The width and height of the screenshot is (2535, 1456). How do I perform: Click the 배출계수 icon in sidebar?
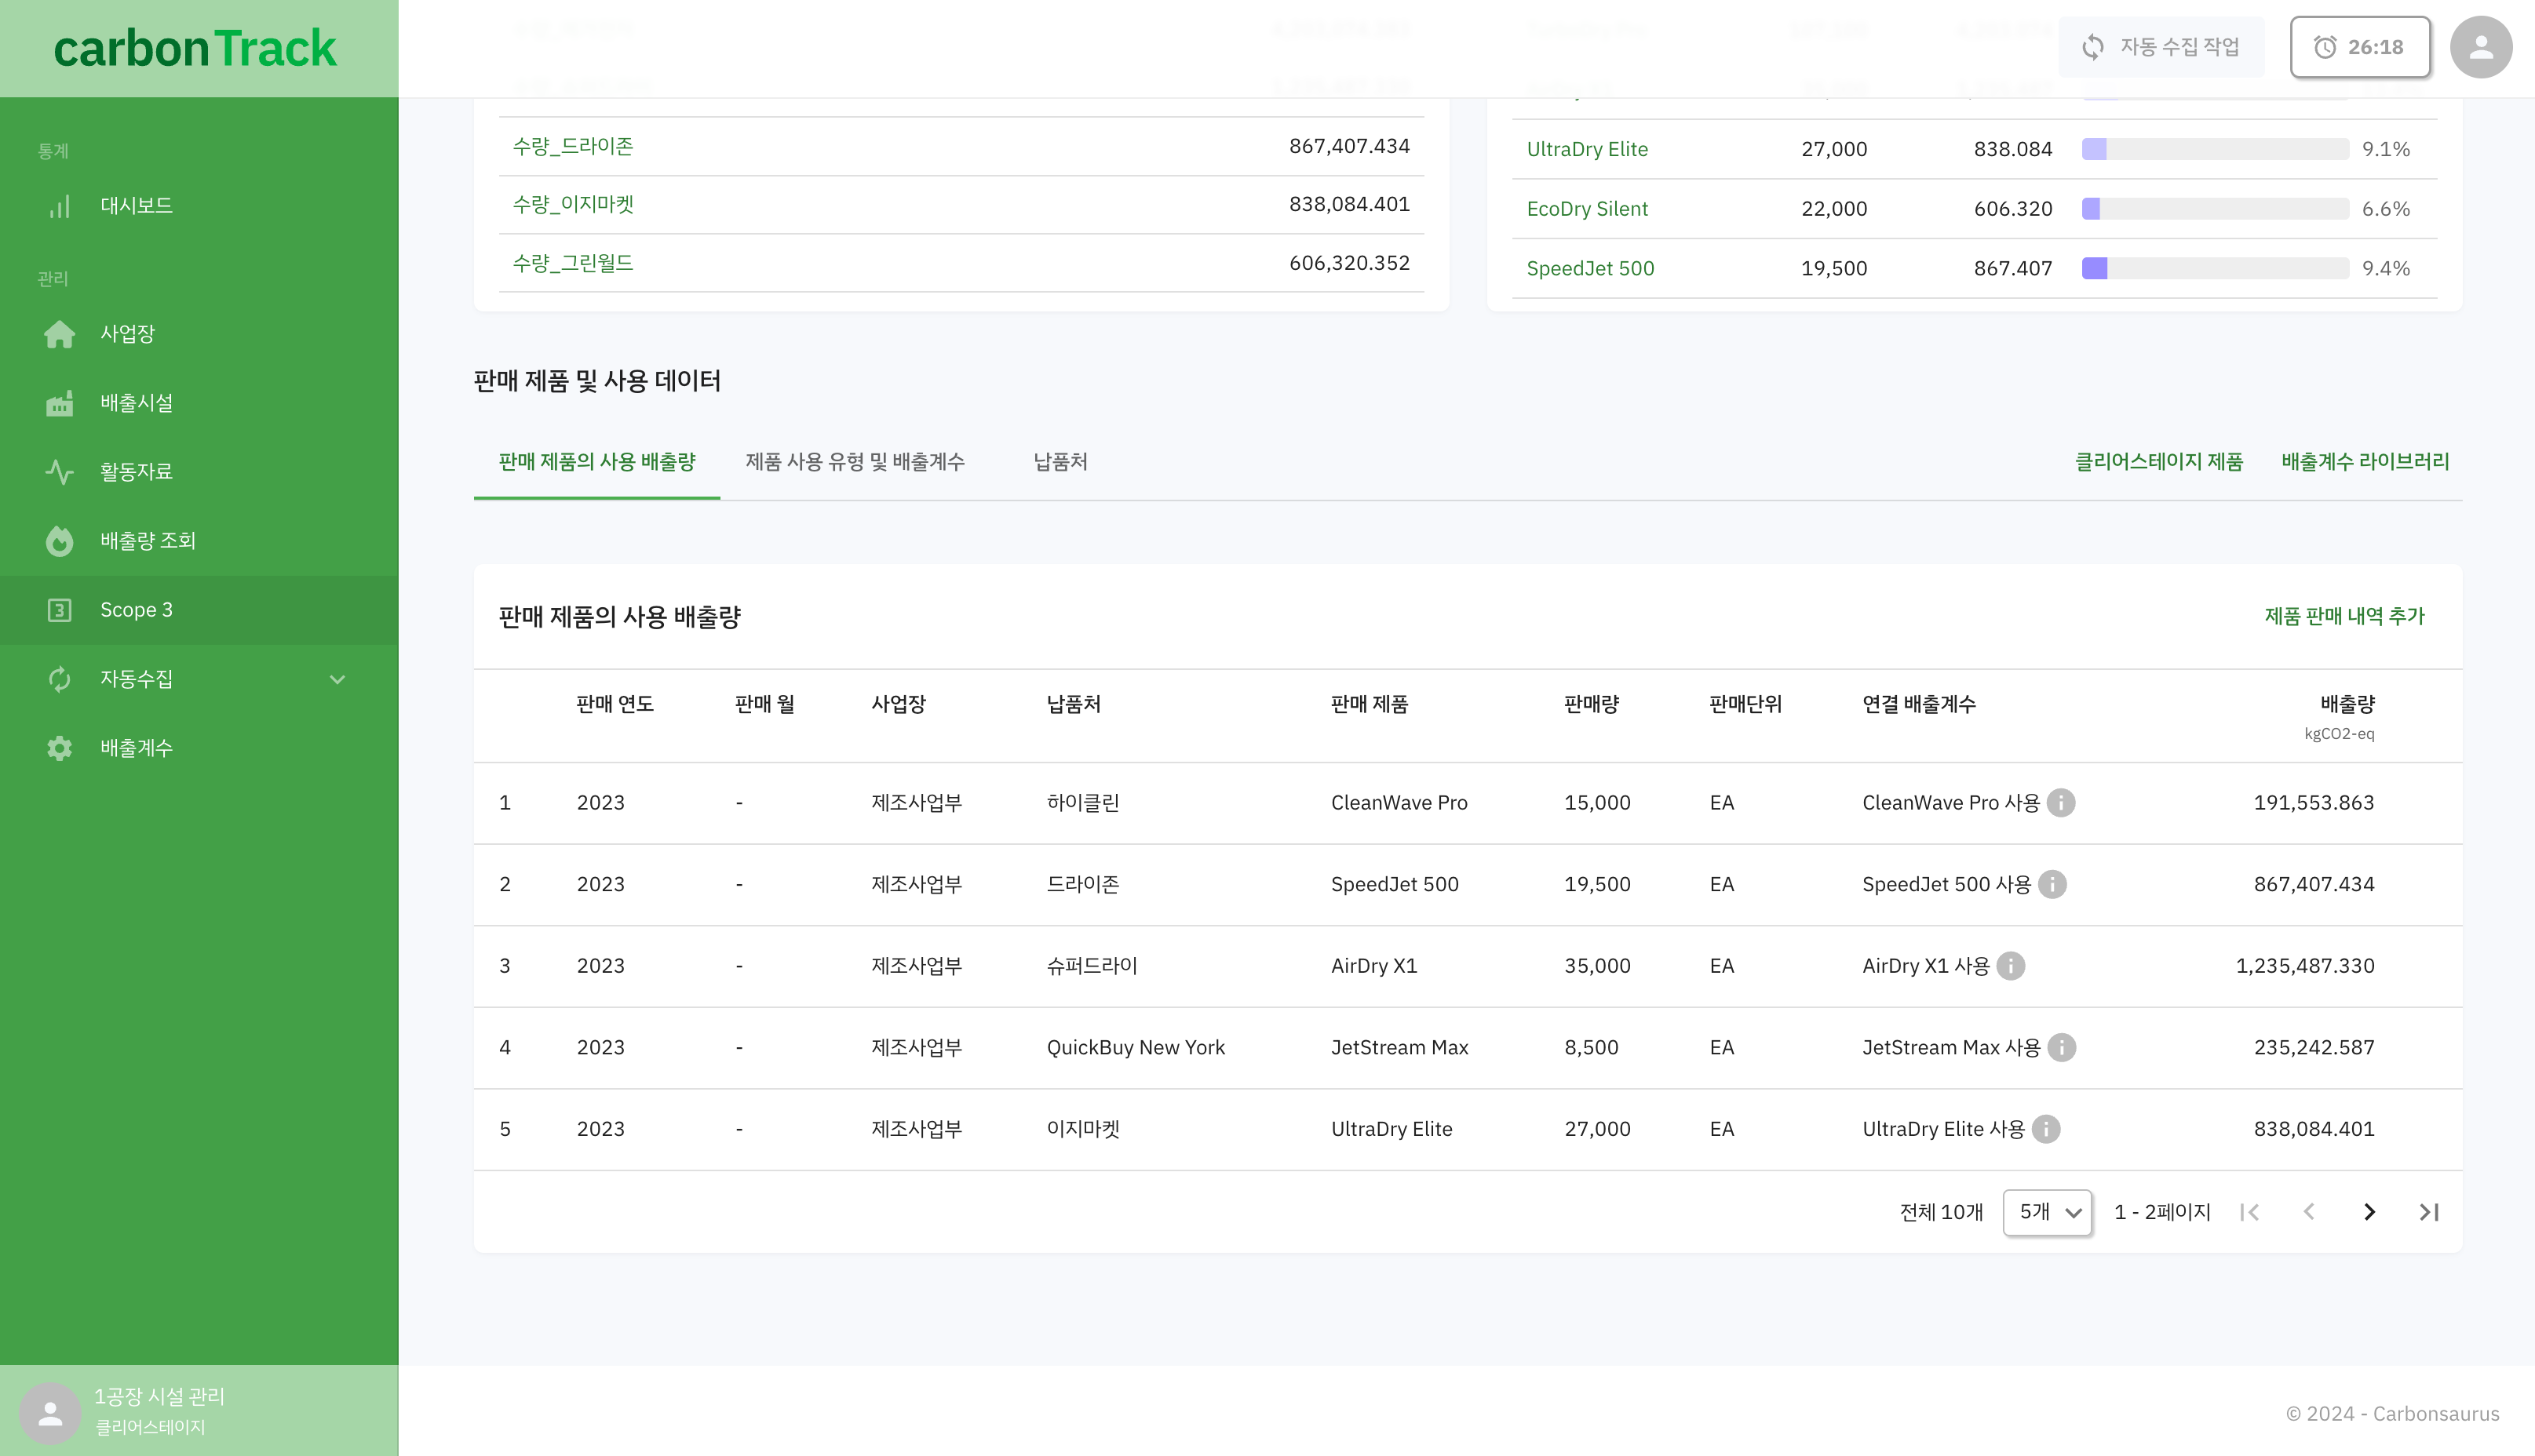[x=61, y=748]
